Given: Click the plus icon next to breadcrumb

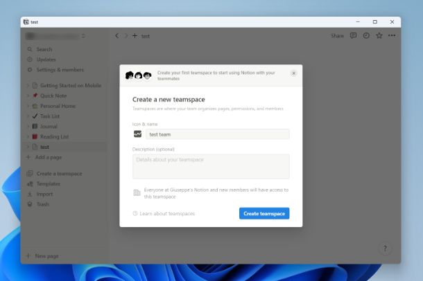Looking at the screenshot, I should coord(135,36).
